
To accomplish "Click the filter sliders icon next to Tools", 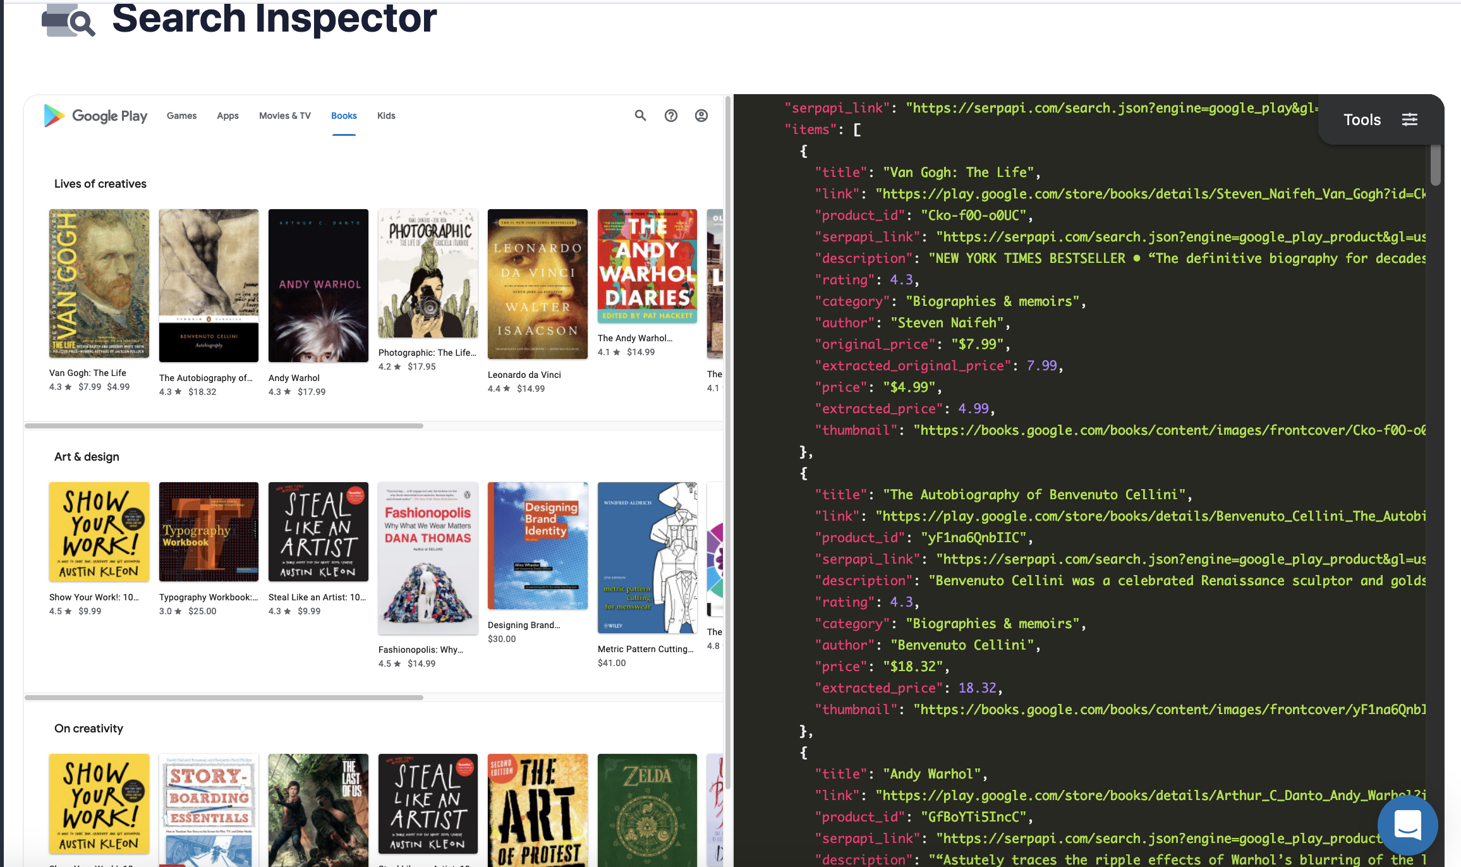I will tap(1410, 119).
